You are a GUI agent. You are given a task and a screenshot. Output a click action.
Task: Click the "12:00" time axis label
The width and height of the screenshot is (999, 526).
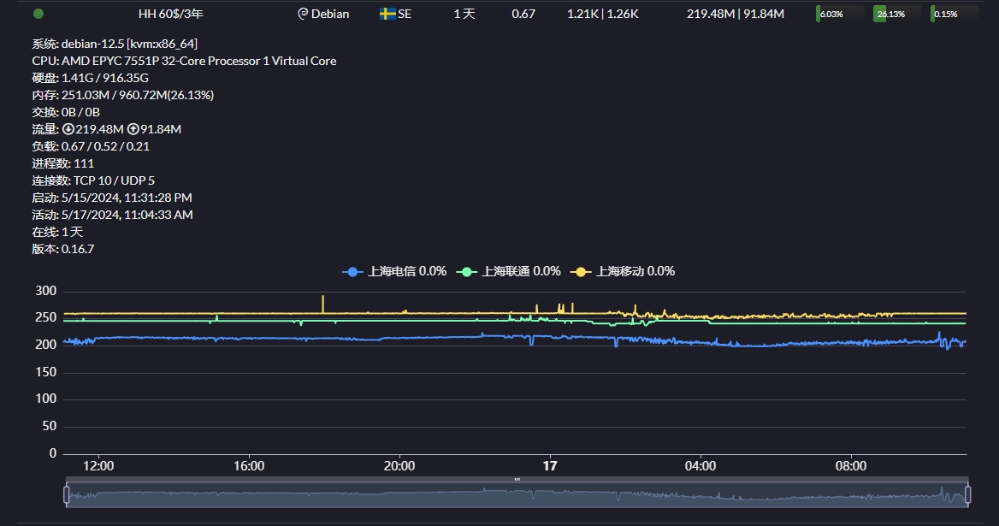[x=98, y=466]
